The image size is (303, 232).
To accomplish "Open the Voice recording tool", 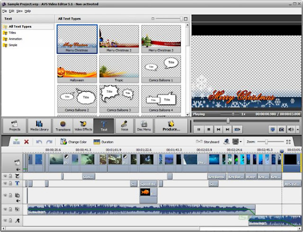I will tap(125, 126).
